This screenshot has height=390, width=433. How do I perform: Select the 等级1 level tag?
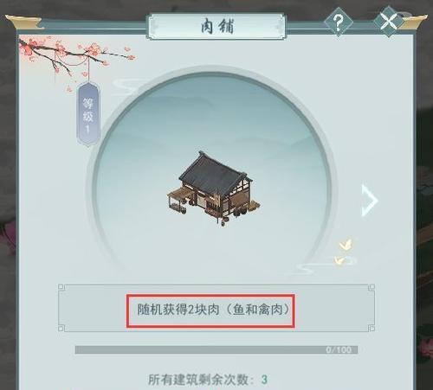(x=88, y=114)
